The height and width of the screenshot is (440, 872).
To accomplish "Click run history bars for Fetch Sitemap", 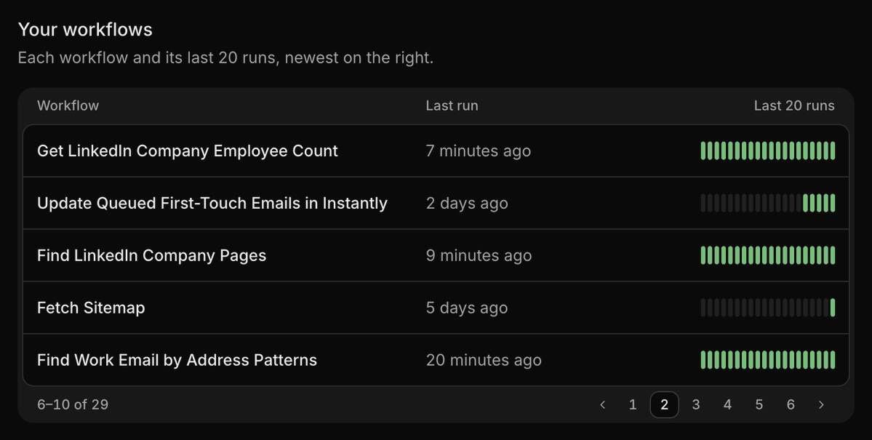I will coord(768,308).
